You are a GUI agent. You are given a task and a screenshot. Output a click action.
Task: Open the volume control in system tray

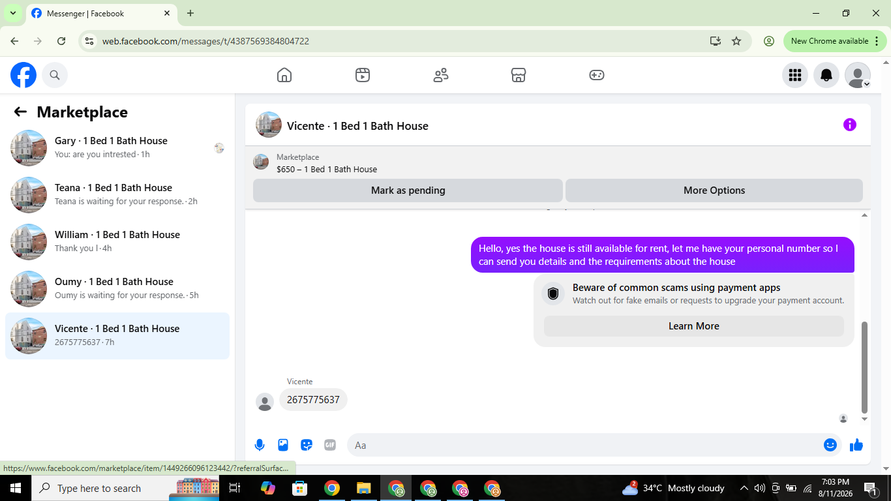point(759,488)
